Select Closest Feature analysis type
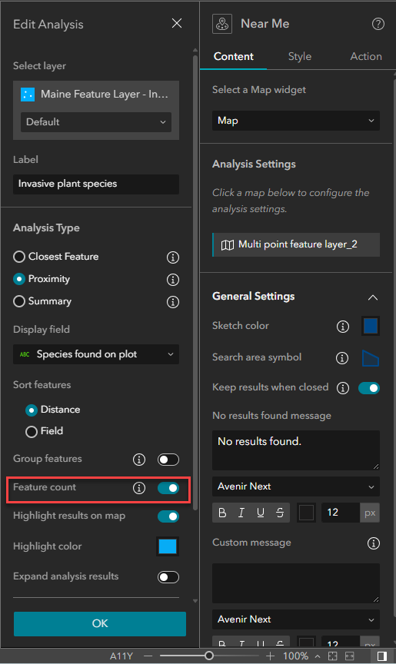Screen dimensions: 396x664 coord(19,257)
